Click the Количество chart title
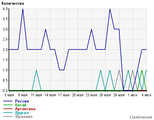Image resolution: width=154 pixels, height=120 pixels. pyautogui.click(x=13, y=4)
